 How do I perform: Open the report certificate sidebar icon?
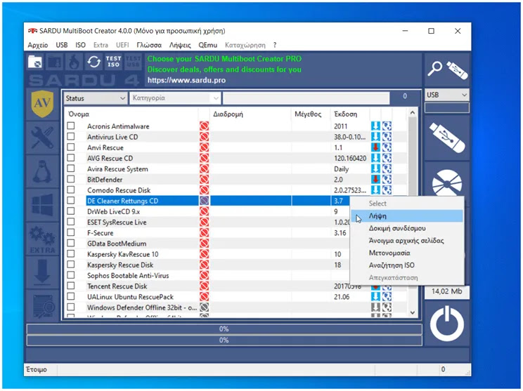[x=44, y=306]
